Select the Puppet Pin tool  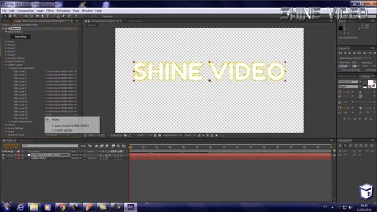point(76,16)
